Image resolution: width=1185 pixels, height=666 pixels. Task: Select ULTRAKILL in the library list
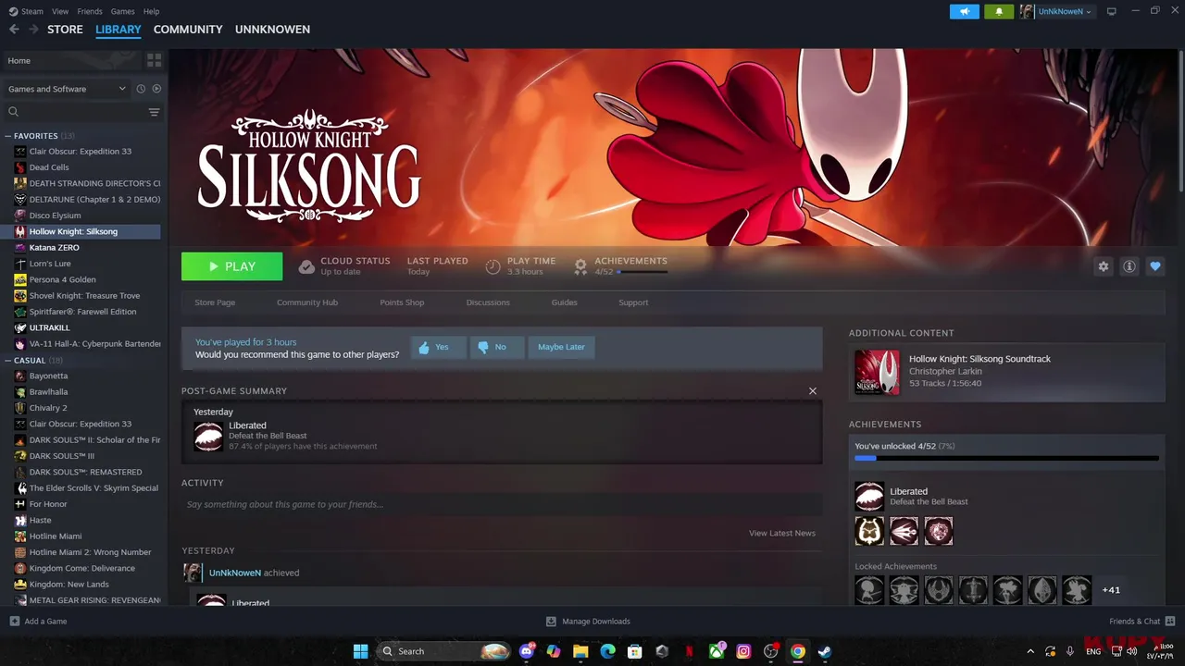click(x=49, y=327)
